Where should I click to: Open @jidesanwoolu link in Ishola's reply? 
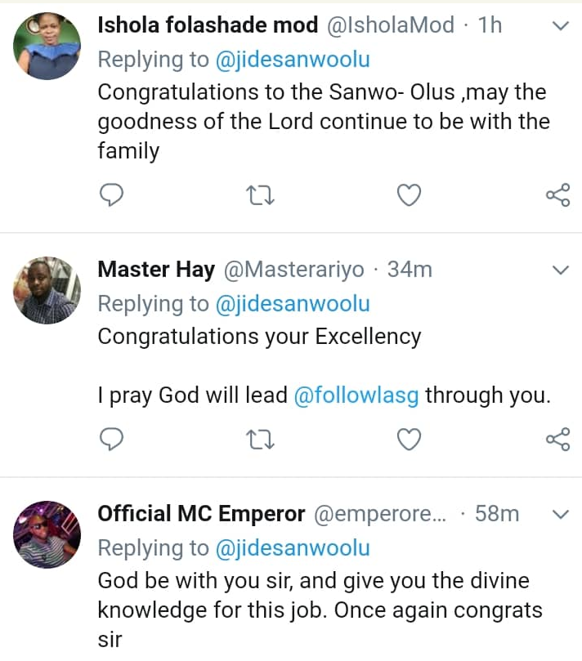click(293, 59)
